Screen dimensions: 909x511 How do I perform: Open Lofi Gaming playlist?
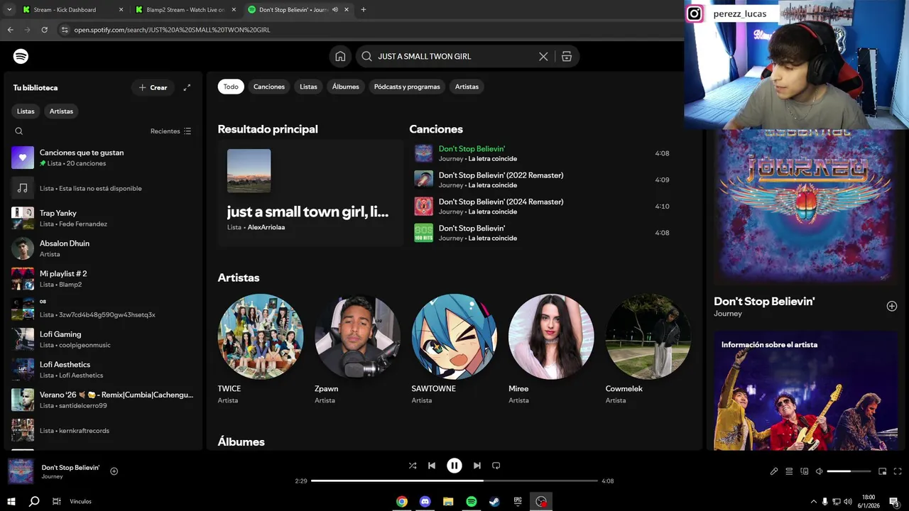pyautogui.click(x=103, y=339)
